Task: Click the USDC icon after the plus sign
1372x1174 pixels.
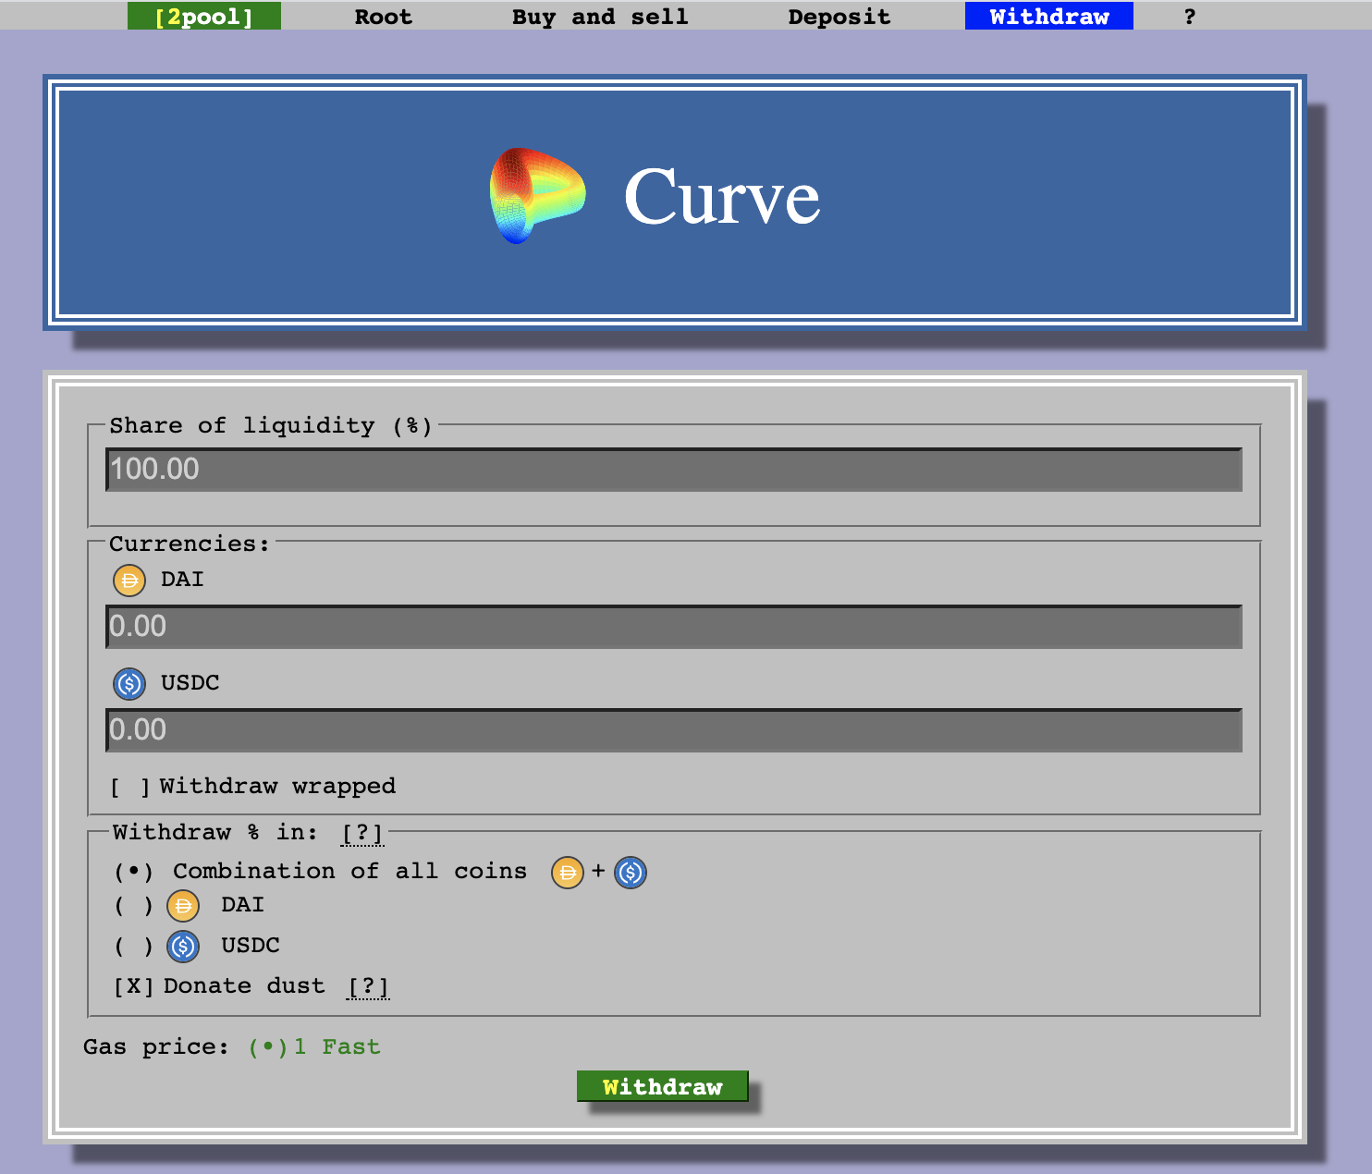Action: point(630,872)
